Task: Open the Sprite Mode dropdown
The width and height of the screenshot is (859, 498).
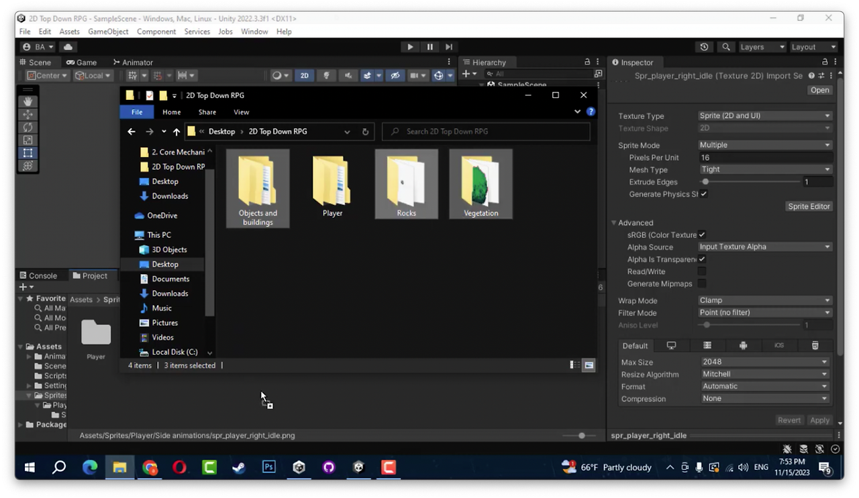Action: [764, 145]
